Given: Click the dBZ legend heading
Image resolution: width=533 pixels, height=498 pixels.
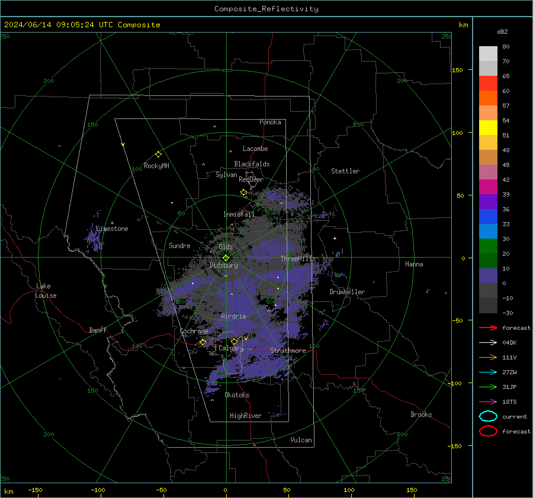Looking at the screenshot, I should tap(502, 31).
